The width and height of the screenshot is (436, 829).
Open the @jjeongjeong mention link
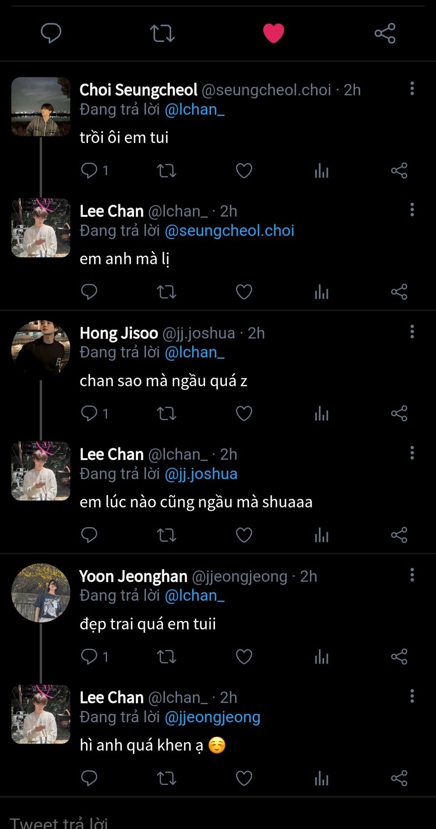tap(213, 717)
